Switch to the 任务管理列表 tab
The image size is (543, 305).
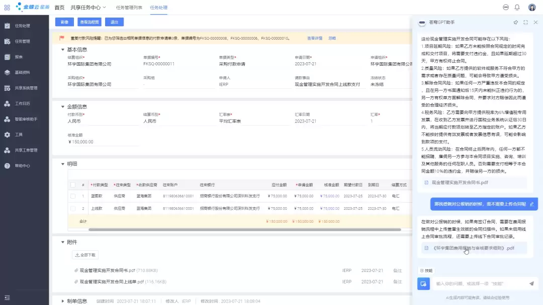coord(129,7)
